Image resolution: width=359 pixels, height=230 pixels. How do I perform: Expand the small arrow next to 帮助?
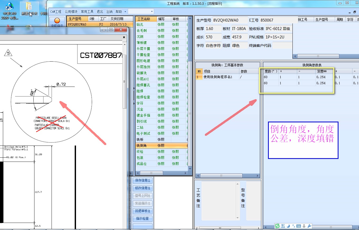125,12
